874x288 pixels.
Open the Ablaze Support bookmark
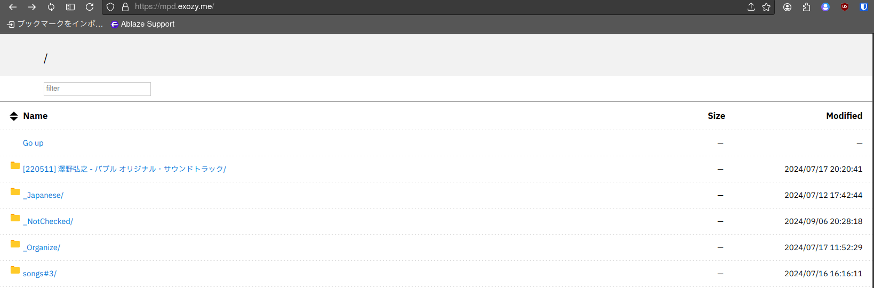[142, 24]
